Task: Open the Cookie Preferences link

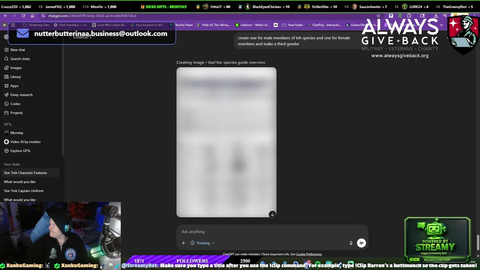Action: [309, 254]
